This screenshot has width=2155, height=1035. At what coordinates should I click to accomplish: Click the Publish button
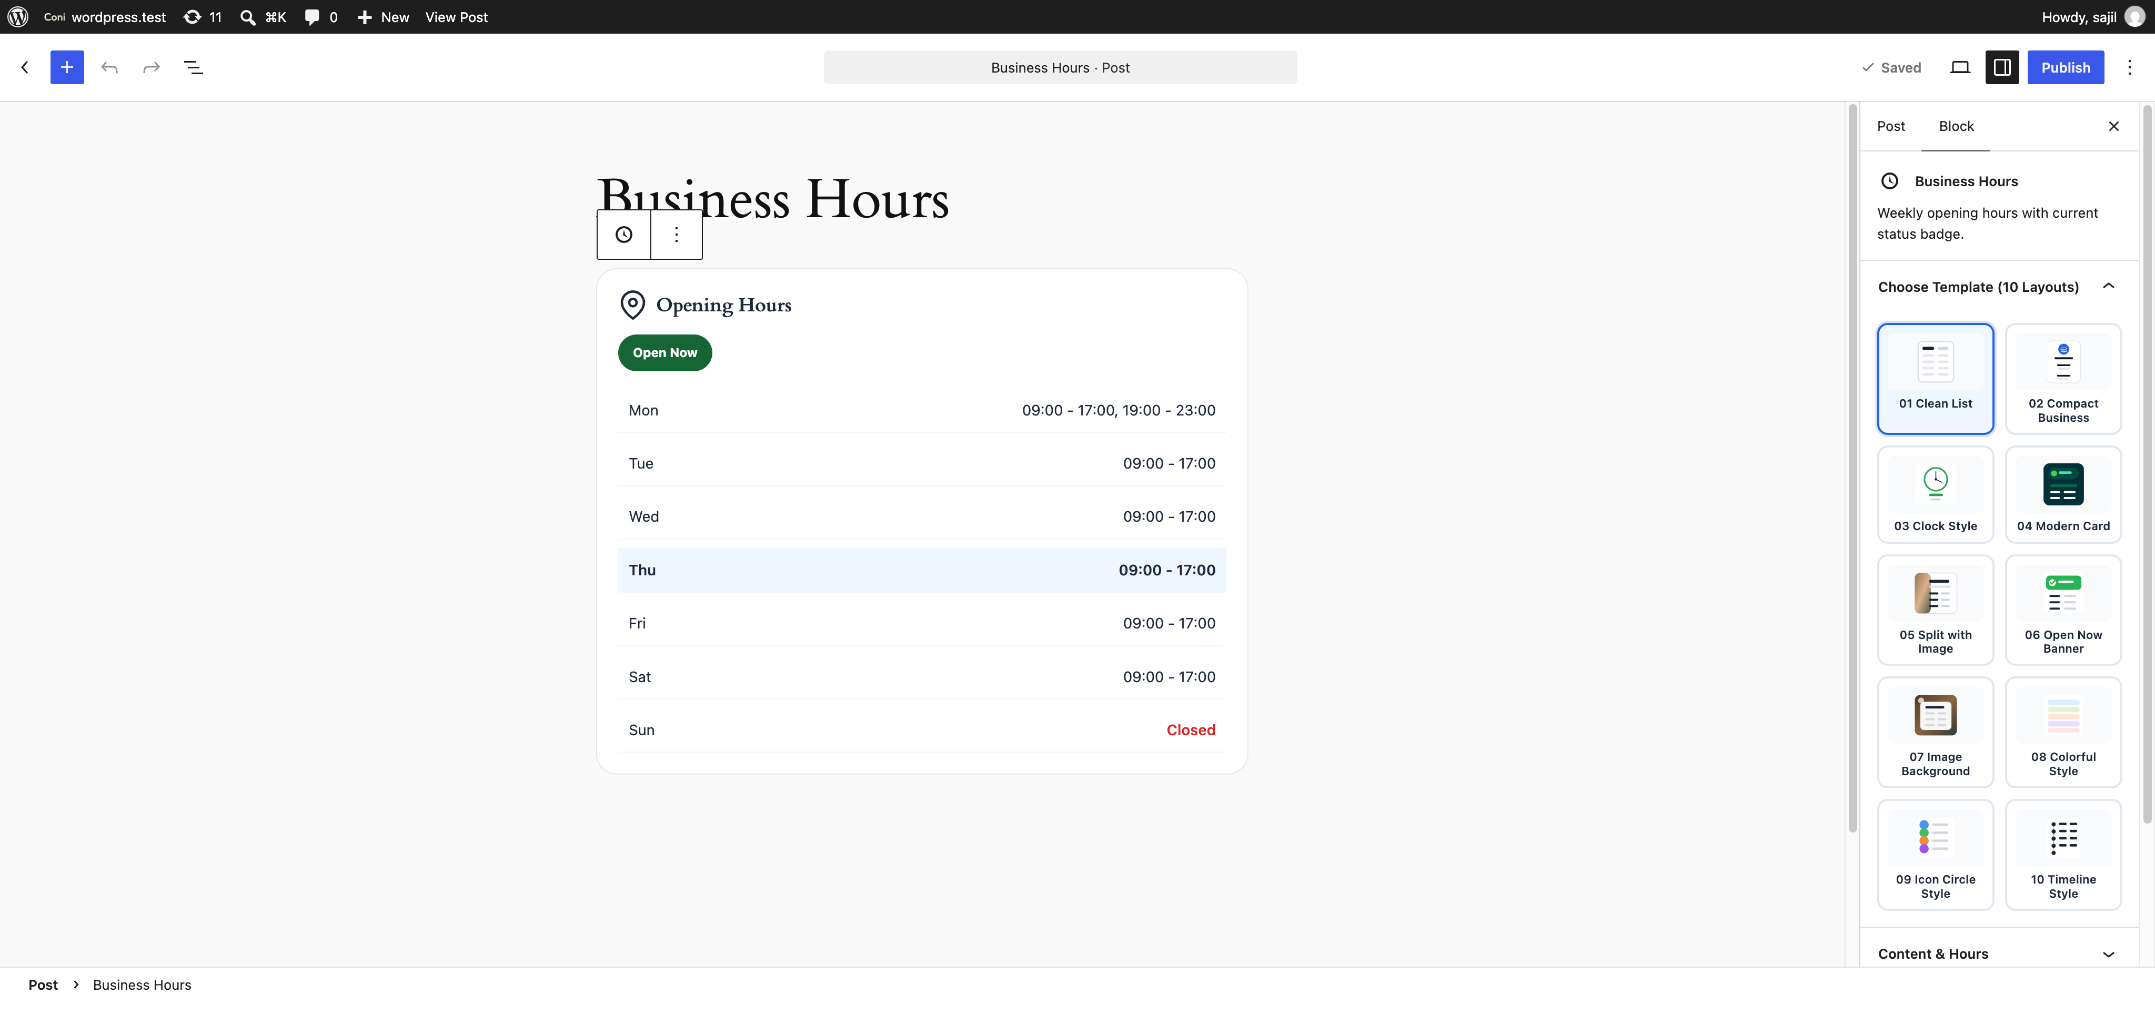click(x=2066, y=67)
